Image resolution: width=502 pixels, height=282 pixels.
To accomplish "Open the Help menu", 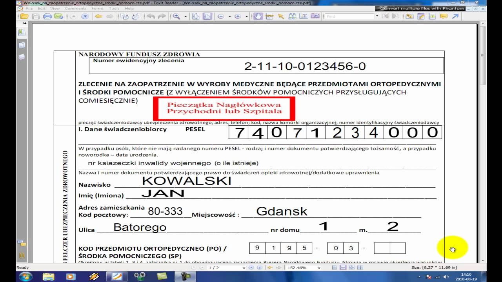I will click(129, 8).
